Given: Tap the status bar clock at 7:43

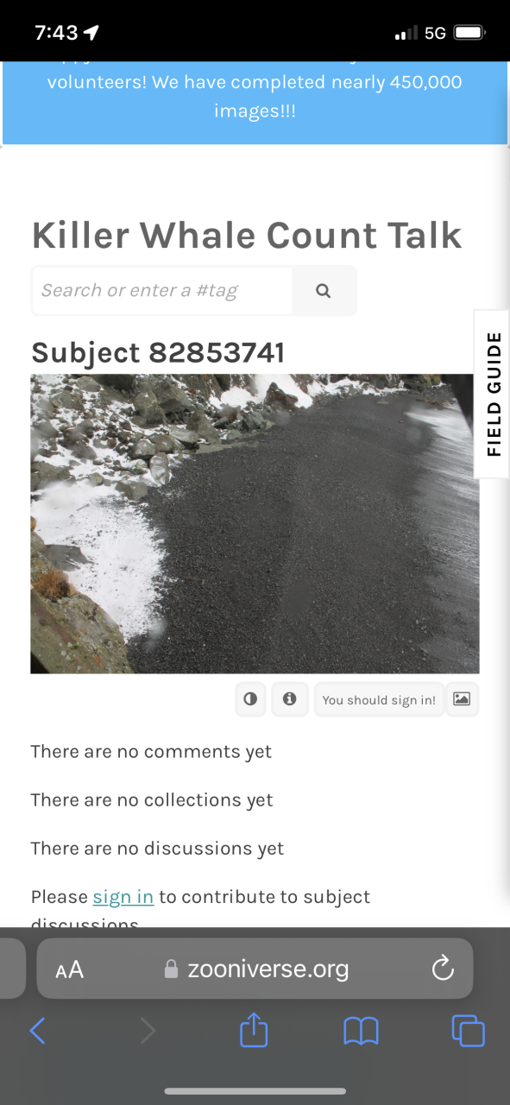Looking at the screenshot, I should [x=56, y=33].
